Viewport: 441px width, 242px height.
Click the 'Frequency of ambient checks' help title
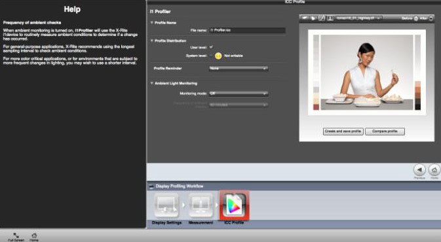(32, 22)
